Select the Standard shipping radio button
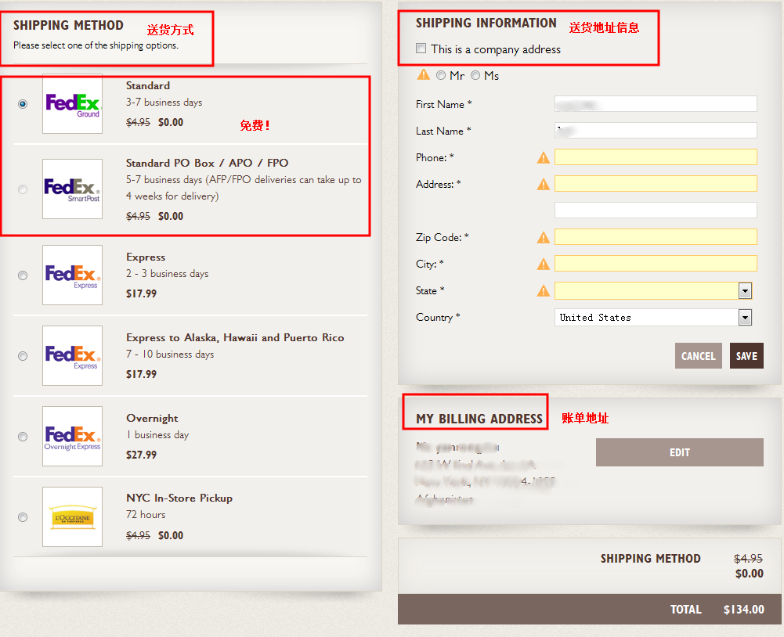Image resolution: width=784 pixels, height=637 pixels. click(23, 104)
